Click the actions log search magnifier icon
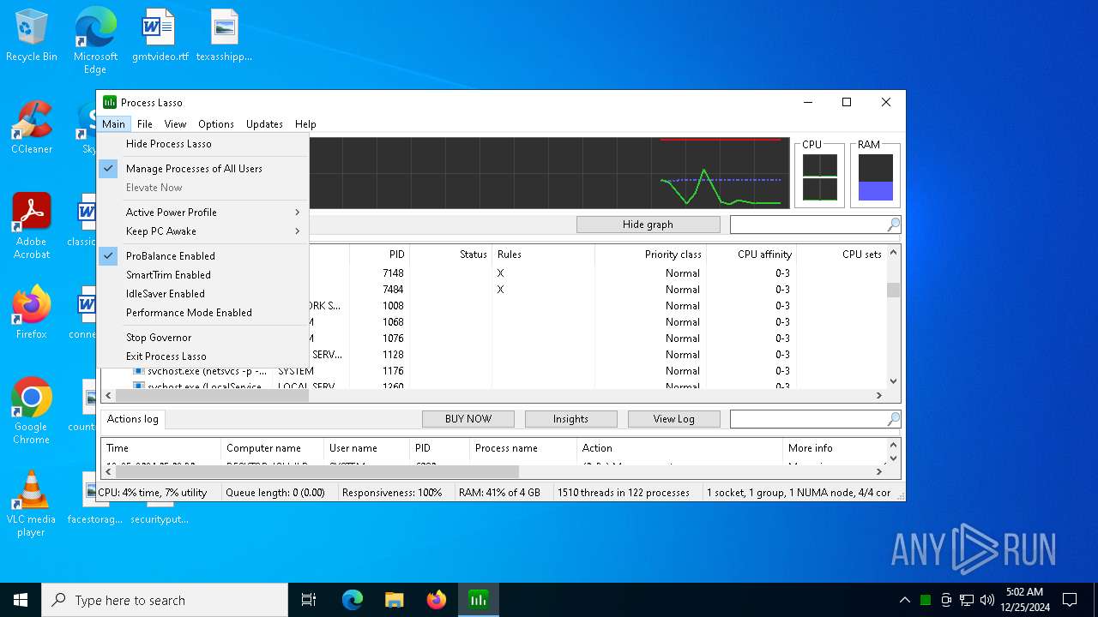The image size is (1098, 617). coord(893,419)
